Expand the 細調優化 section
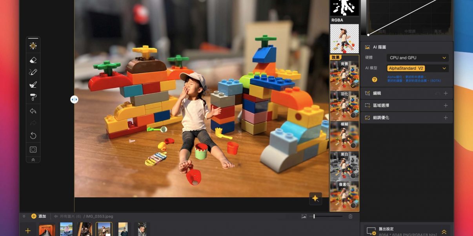473x236 pixels. pos(446,118)
